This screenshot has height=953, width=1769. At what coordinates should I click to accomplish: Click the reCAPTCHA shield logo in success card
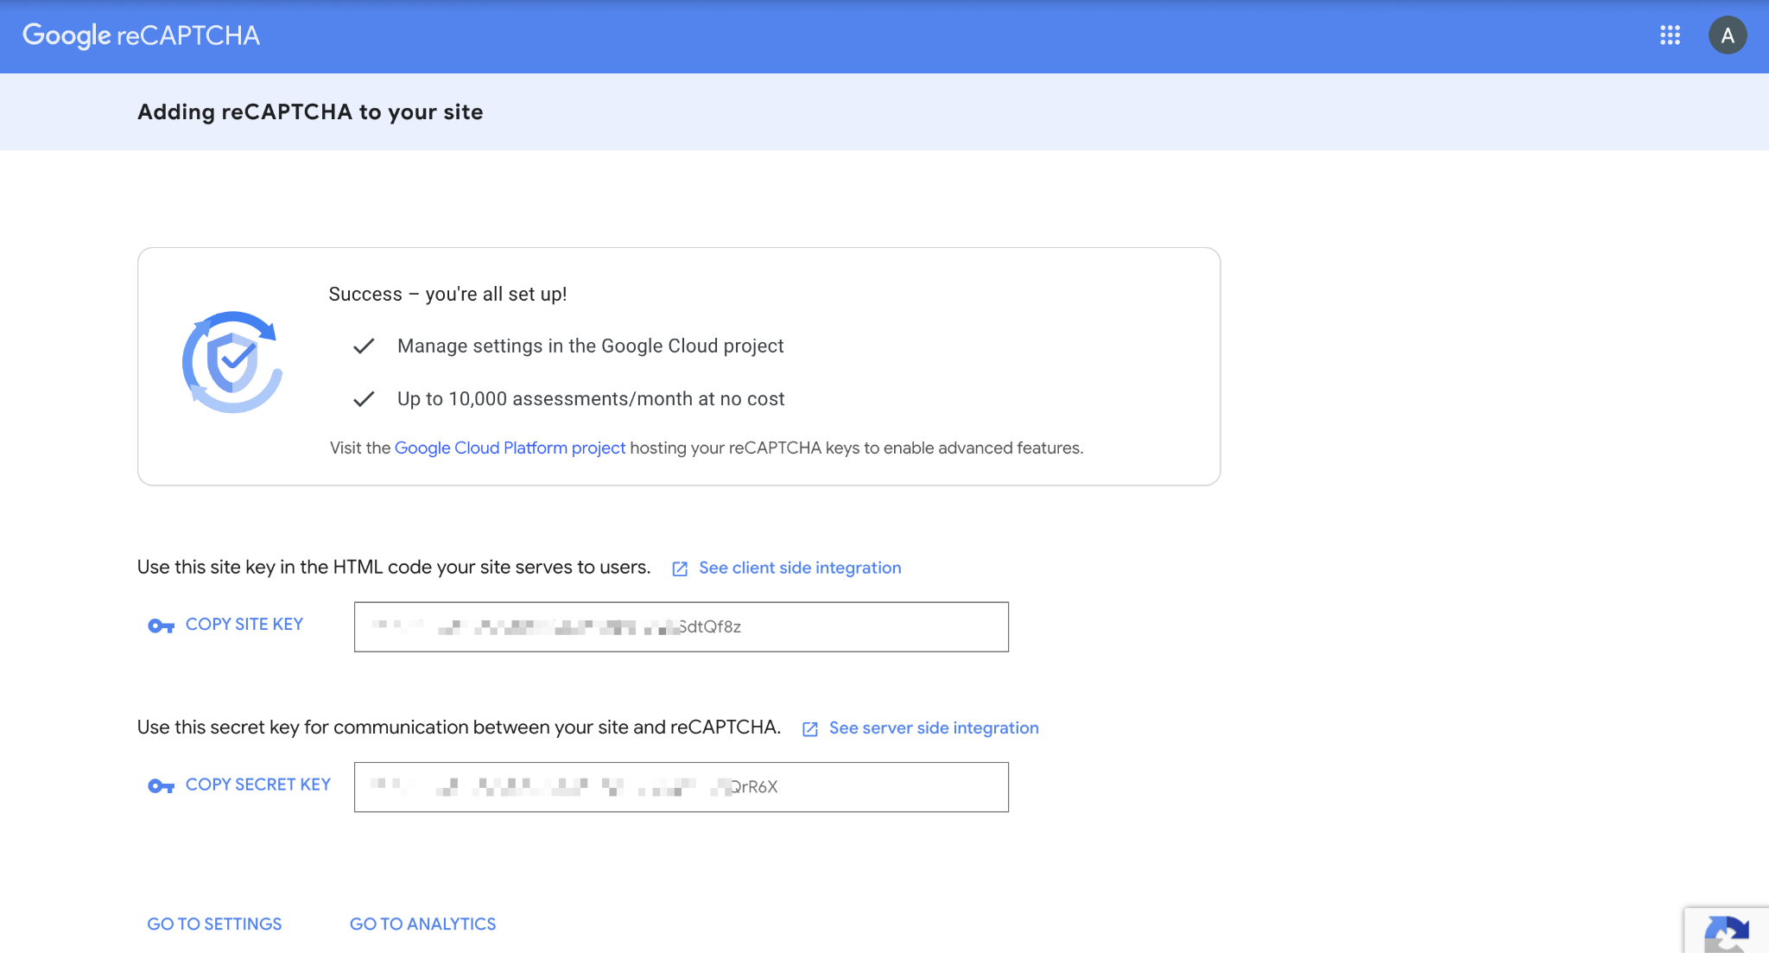click(231, 362)
